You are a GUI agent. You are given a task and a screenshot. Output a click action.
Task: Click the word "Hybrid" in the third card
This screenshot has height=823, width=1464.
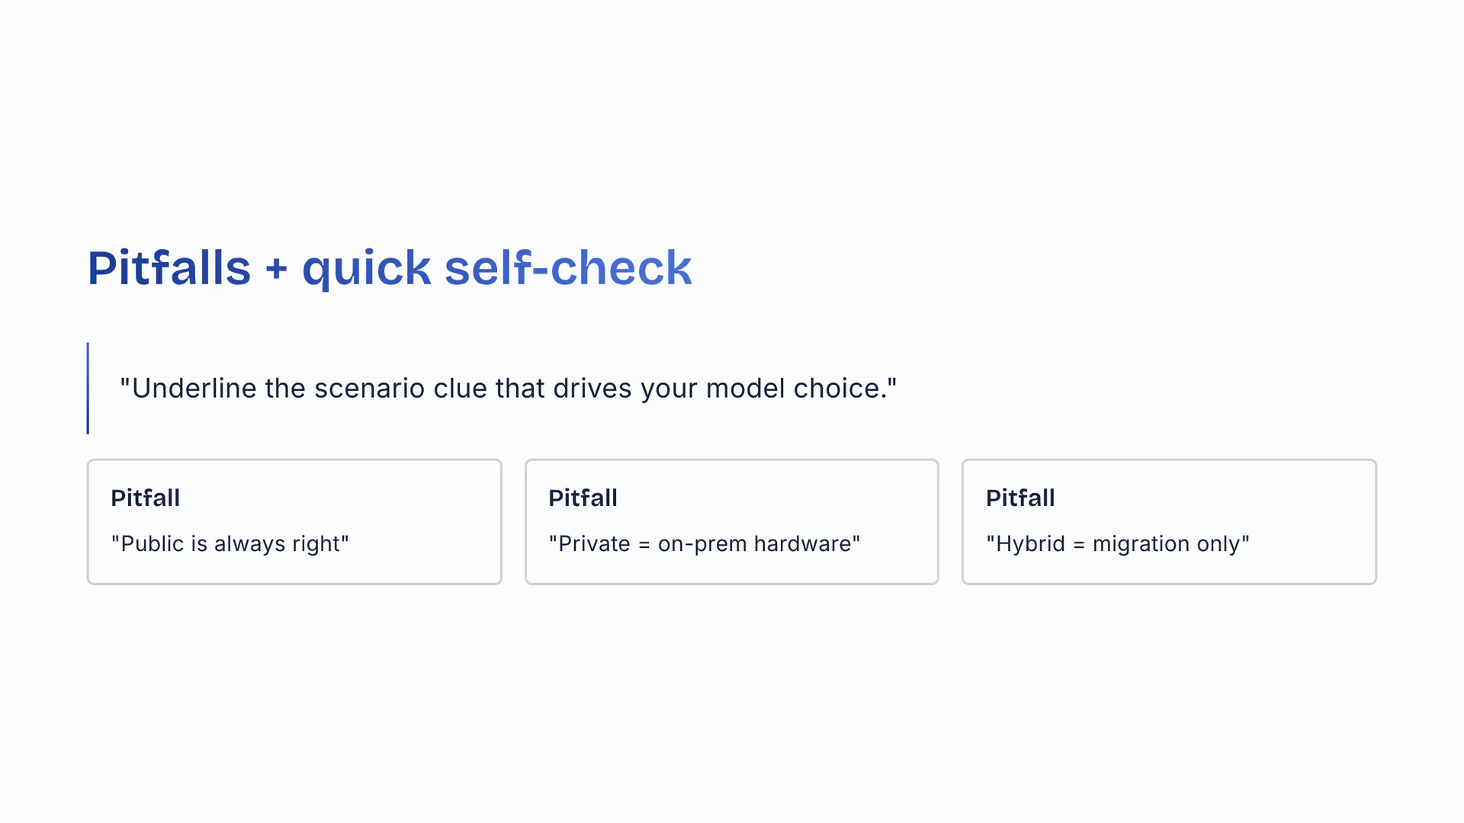[1030, 544]
